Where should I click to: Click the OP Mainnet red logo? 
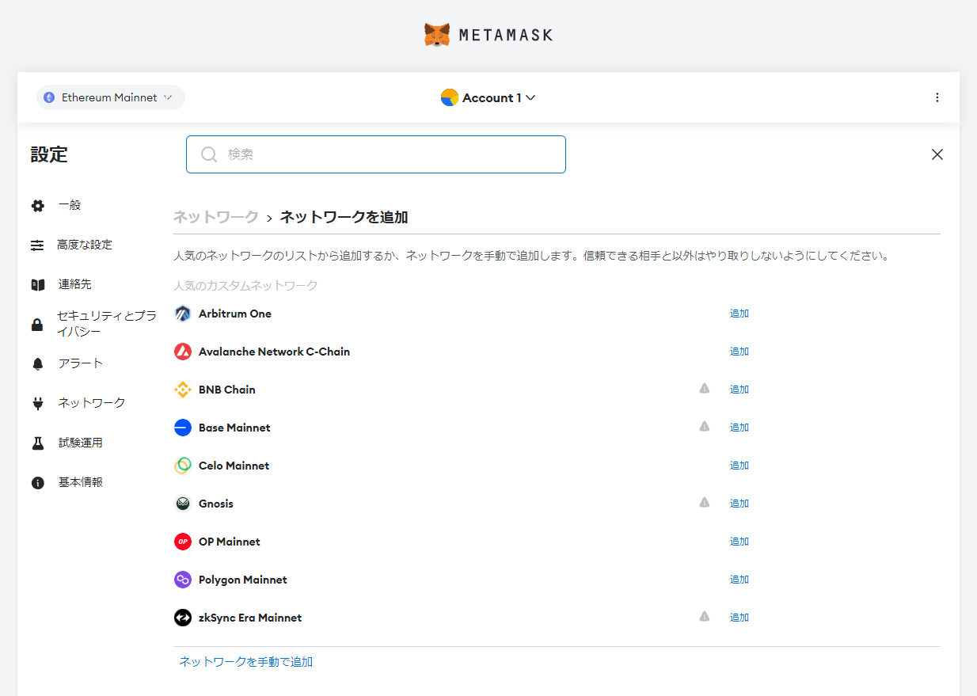click(x=183, y=542)
